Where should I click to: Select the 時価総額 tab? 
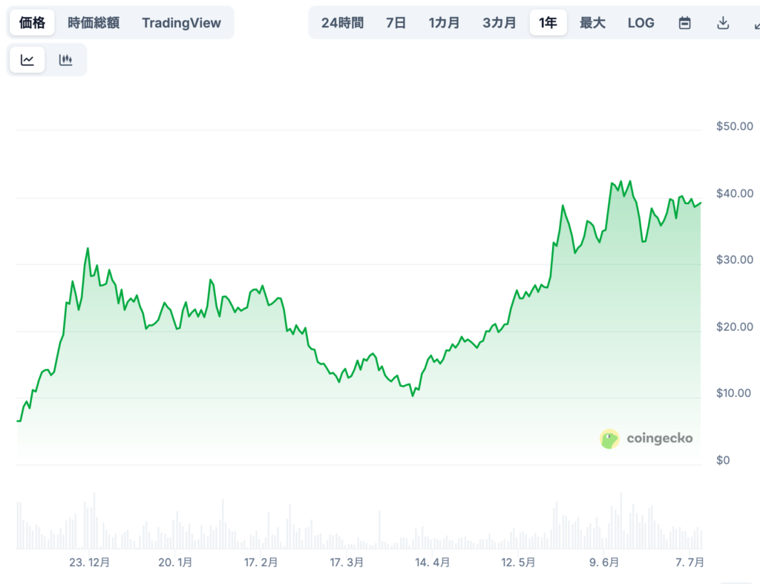click(x=94, y=23)
